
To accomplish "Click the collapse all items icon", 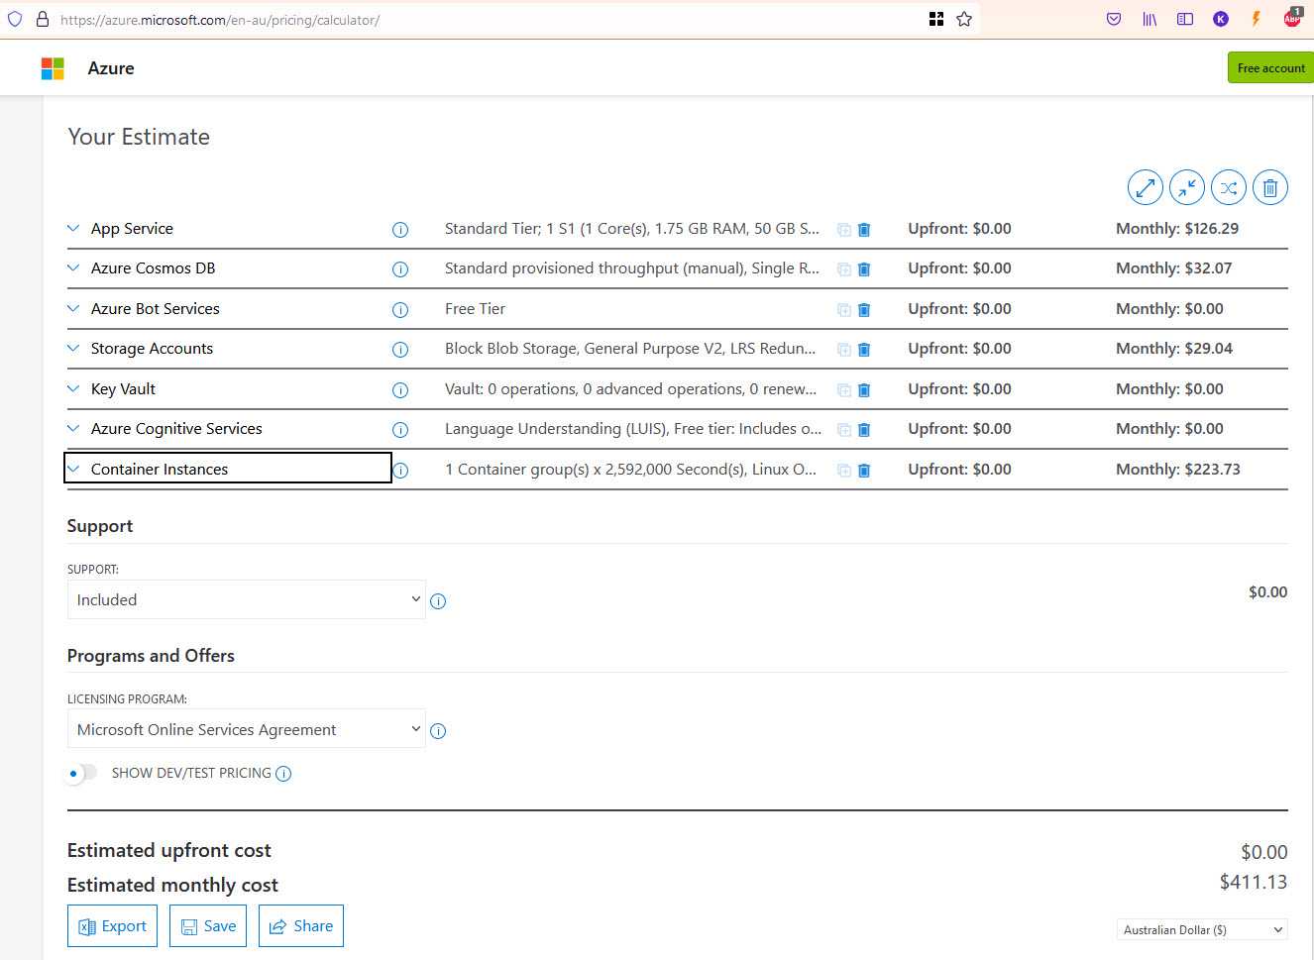I will [1186, 187].
